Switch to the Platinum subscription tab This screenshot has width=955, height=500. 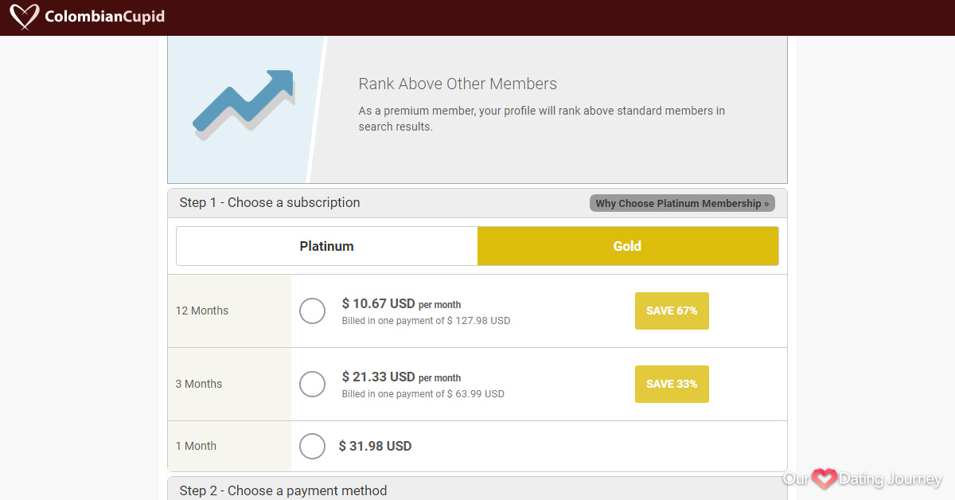[x=327, y=246]
